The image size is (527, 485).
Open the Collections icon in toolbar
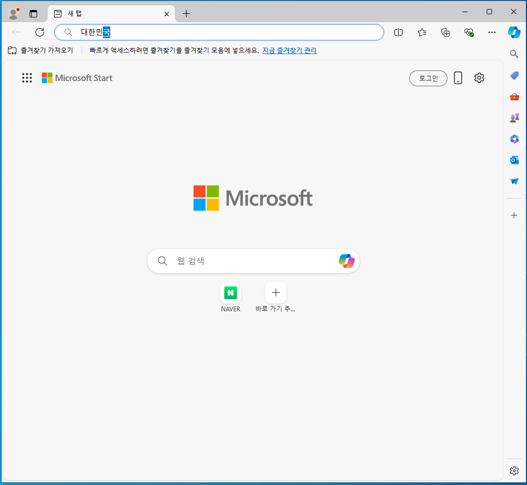click(445, 32)
